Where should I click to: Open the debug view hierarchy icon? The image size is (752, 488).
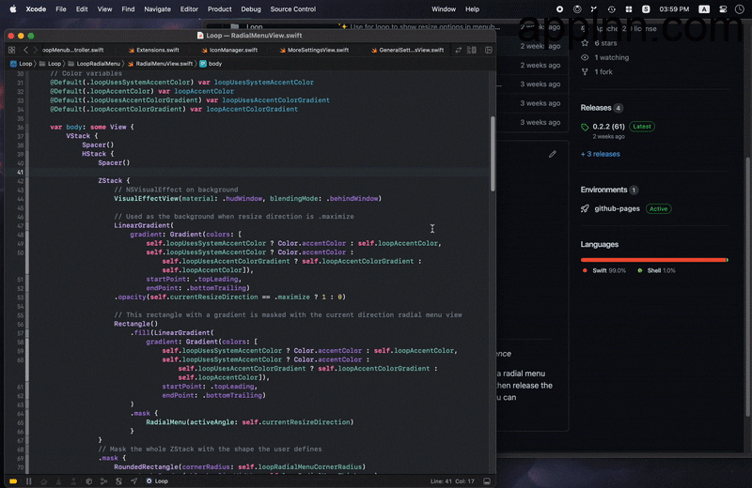tap(88, 480)
